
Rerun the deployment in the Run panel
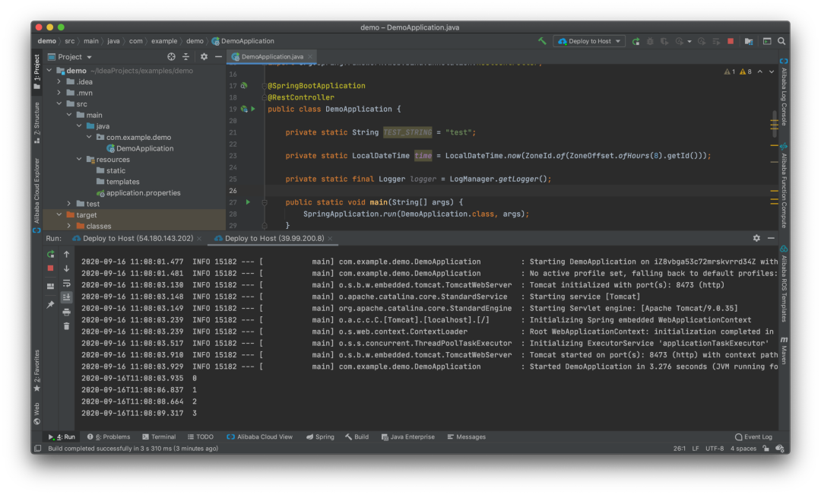(x=50, y=254)
